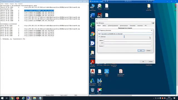Open the AutoCAD 2019 desktop shortcut
Viewport: 178px width, 100px height.
93,73
